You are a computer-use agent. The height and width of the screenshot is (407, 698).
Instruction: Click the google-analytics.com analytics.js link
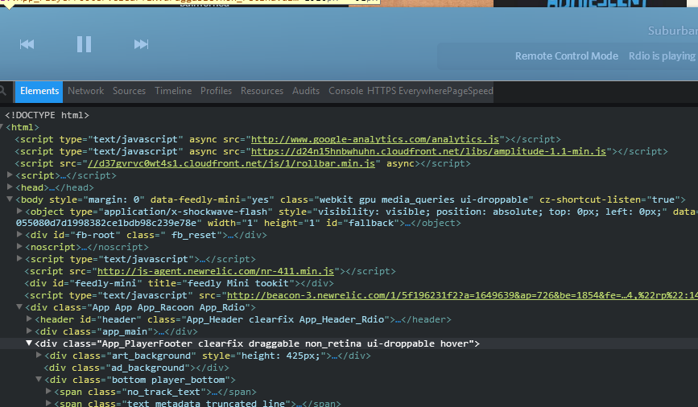click(375, 139)
